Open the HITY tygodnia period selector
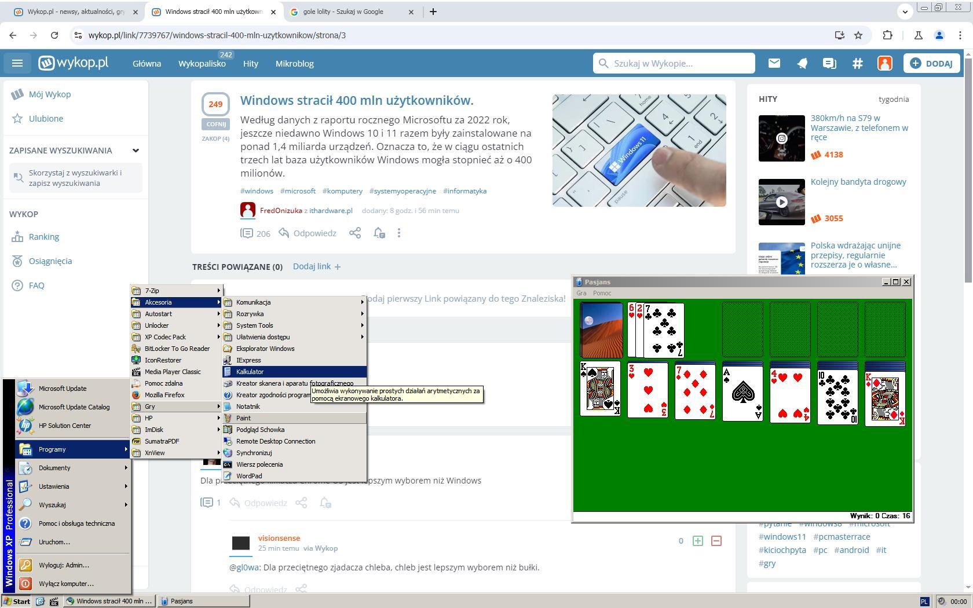 [x=893, y=99]
